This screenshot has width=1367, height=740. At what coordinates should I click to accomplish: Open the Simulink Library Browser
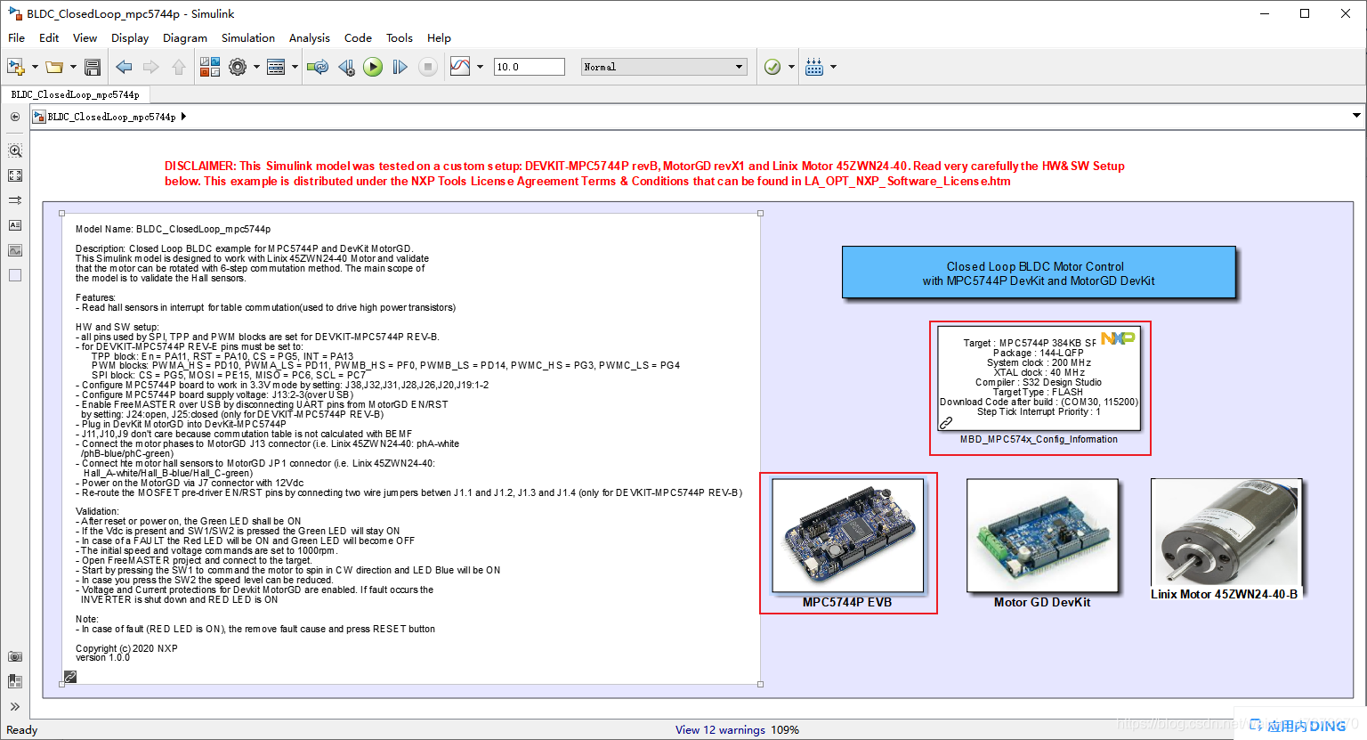pyautogui.click(x=210, y=66)
